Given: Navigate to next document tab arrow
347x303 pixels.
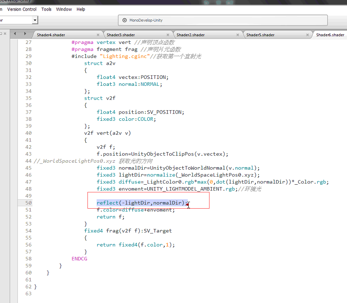Looking at the screenshot, I should coord(25,34).
